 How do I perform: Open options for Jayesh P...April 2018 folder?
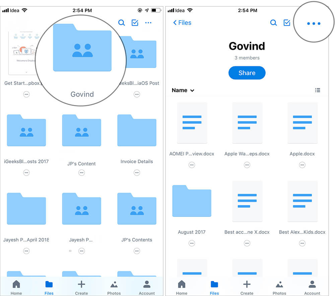tap(26, 251)
